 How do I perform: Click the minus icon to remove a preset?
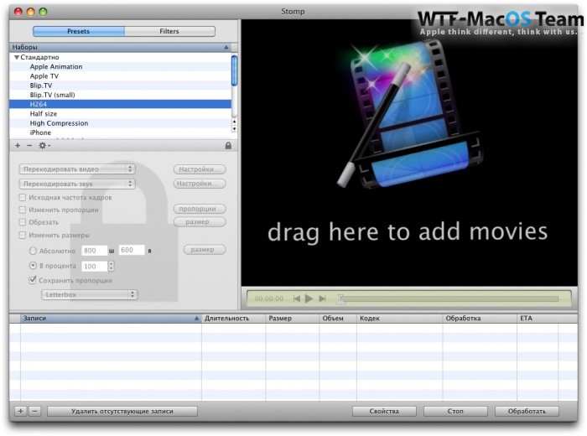click(x=29, y=145)
